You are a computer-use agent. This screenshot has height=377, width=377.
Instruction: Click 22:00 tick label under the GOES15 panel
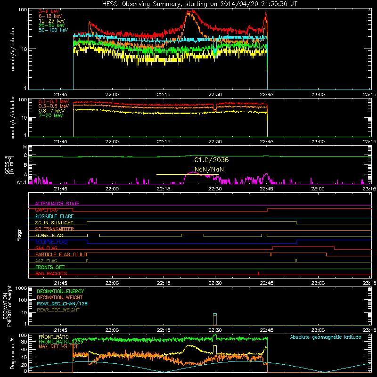tap(112, 189)
